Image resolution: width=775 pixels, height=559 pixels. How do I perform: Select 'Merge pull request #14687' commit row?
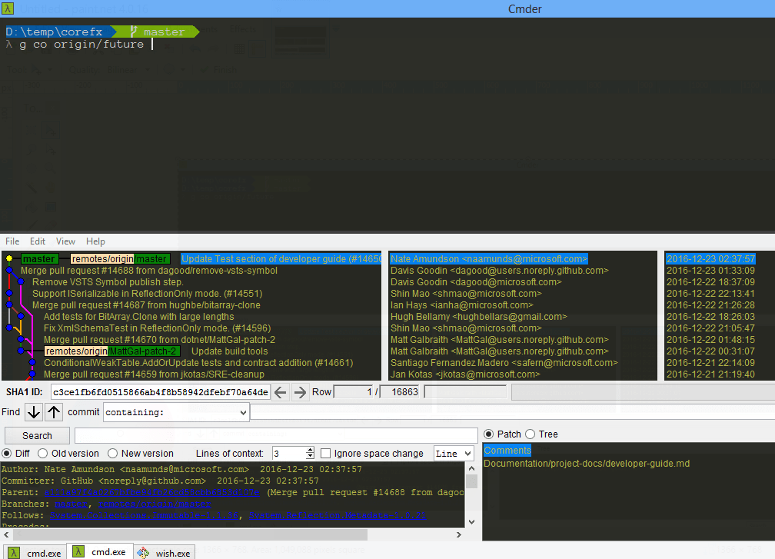point(146,305)
